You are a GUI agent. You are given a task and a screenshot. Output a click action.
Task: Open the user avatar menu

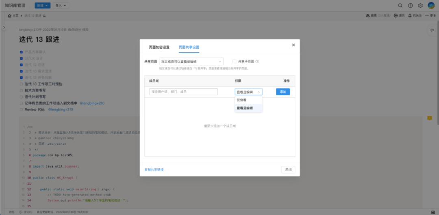[431, 5]
